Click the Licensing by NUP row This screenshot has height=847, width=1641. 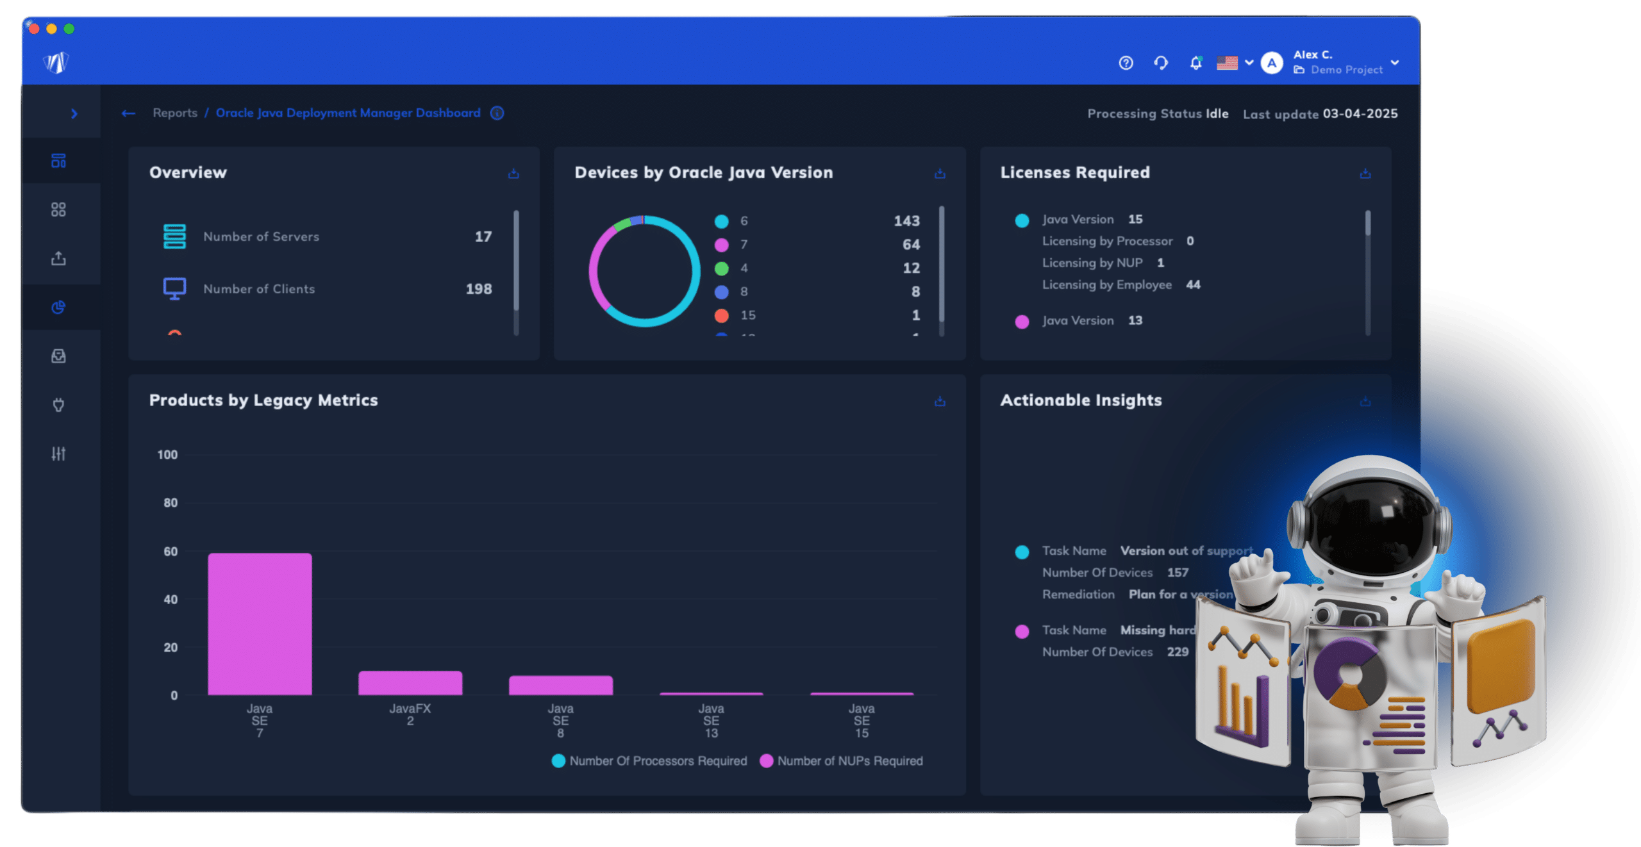pyautogui.click(x=1103, y=263)
